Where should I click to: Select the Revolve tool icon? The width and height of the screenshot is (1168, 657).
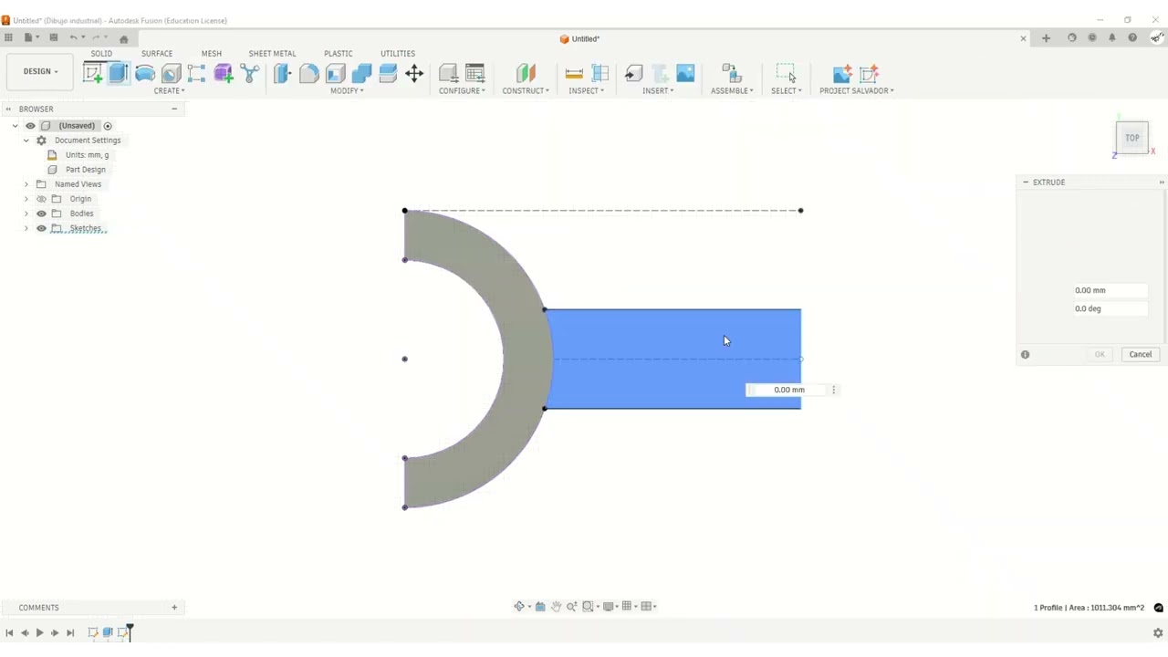[x=144, y=74]
